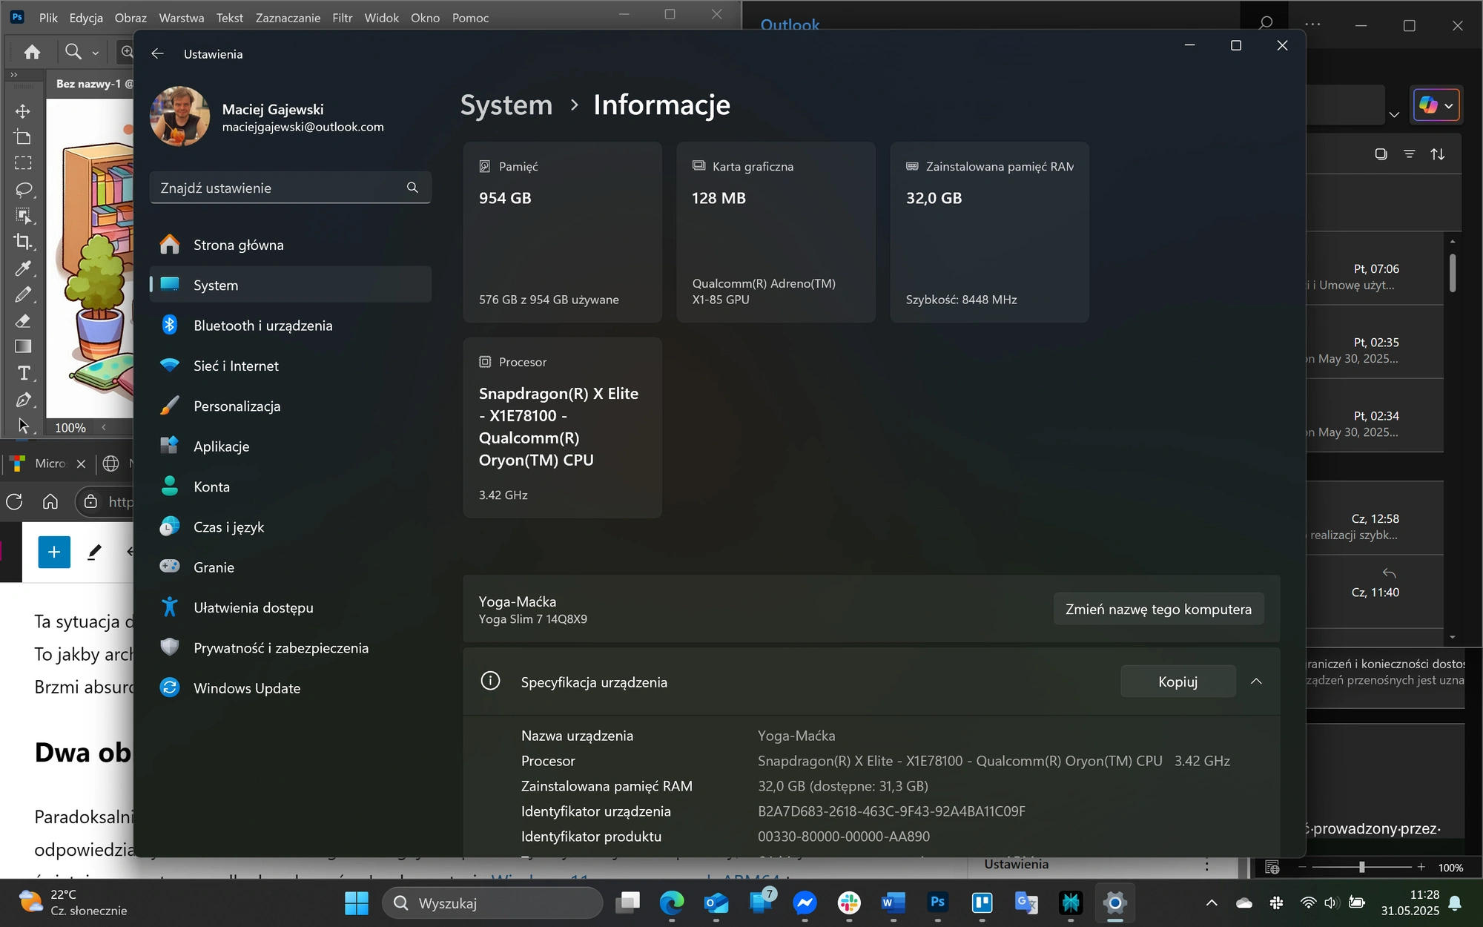Click the Copilot dropdown button in Outlook
This screenshot has width=1483, height=927.
pos(1436,105)
